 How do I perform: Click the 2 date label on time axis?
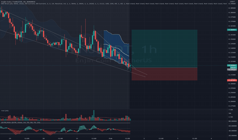[x=144, y=138]
